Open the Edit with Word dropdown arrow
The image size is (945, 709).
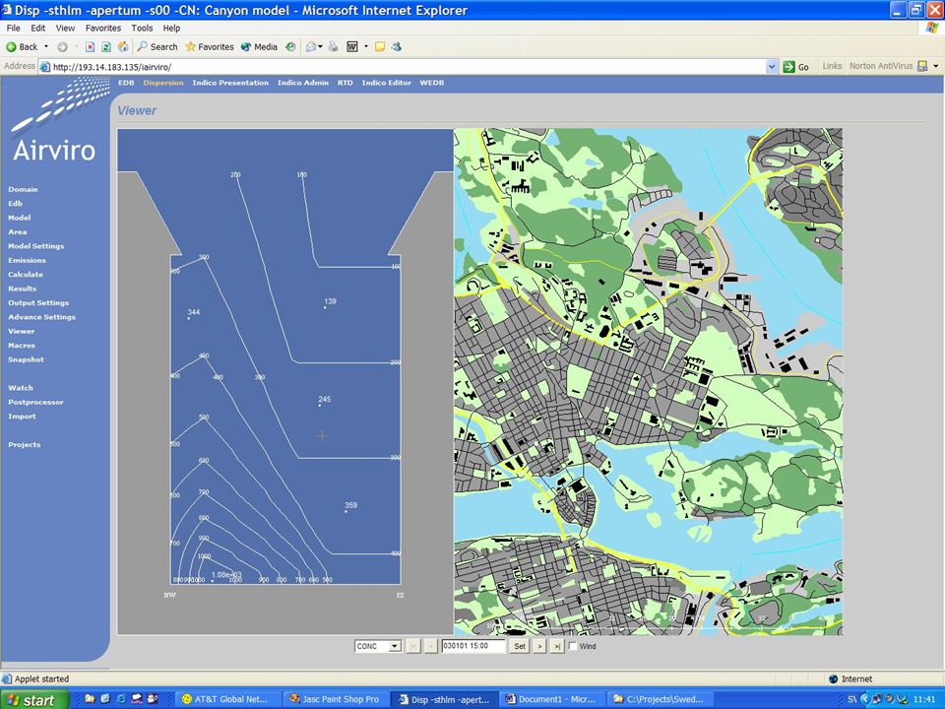(366, 46)
